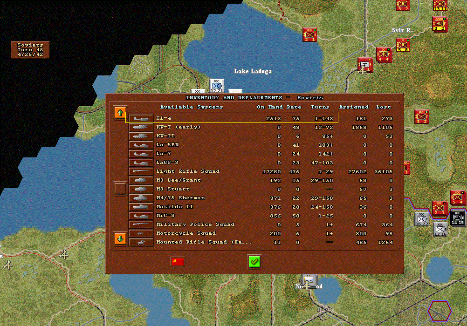Click the Soviet flag button
The width and height of the screenshot is (467, 326).
click(x=178, y=262)
